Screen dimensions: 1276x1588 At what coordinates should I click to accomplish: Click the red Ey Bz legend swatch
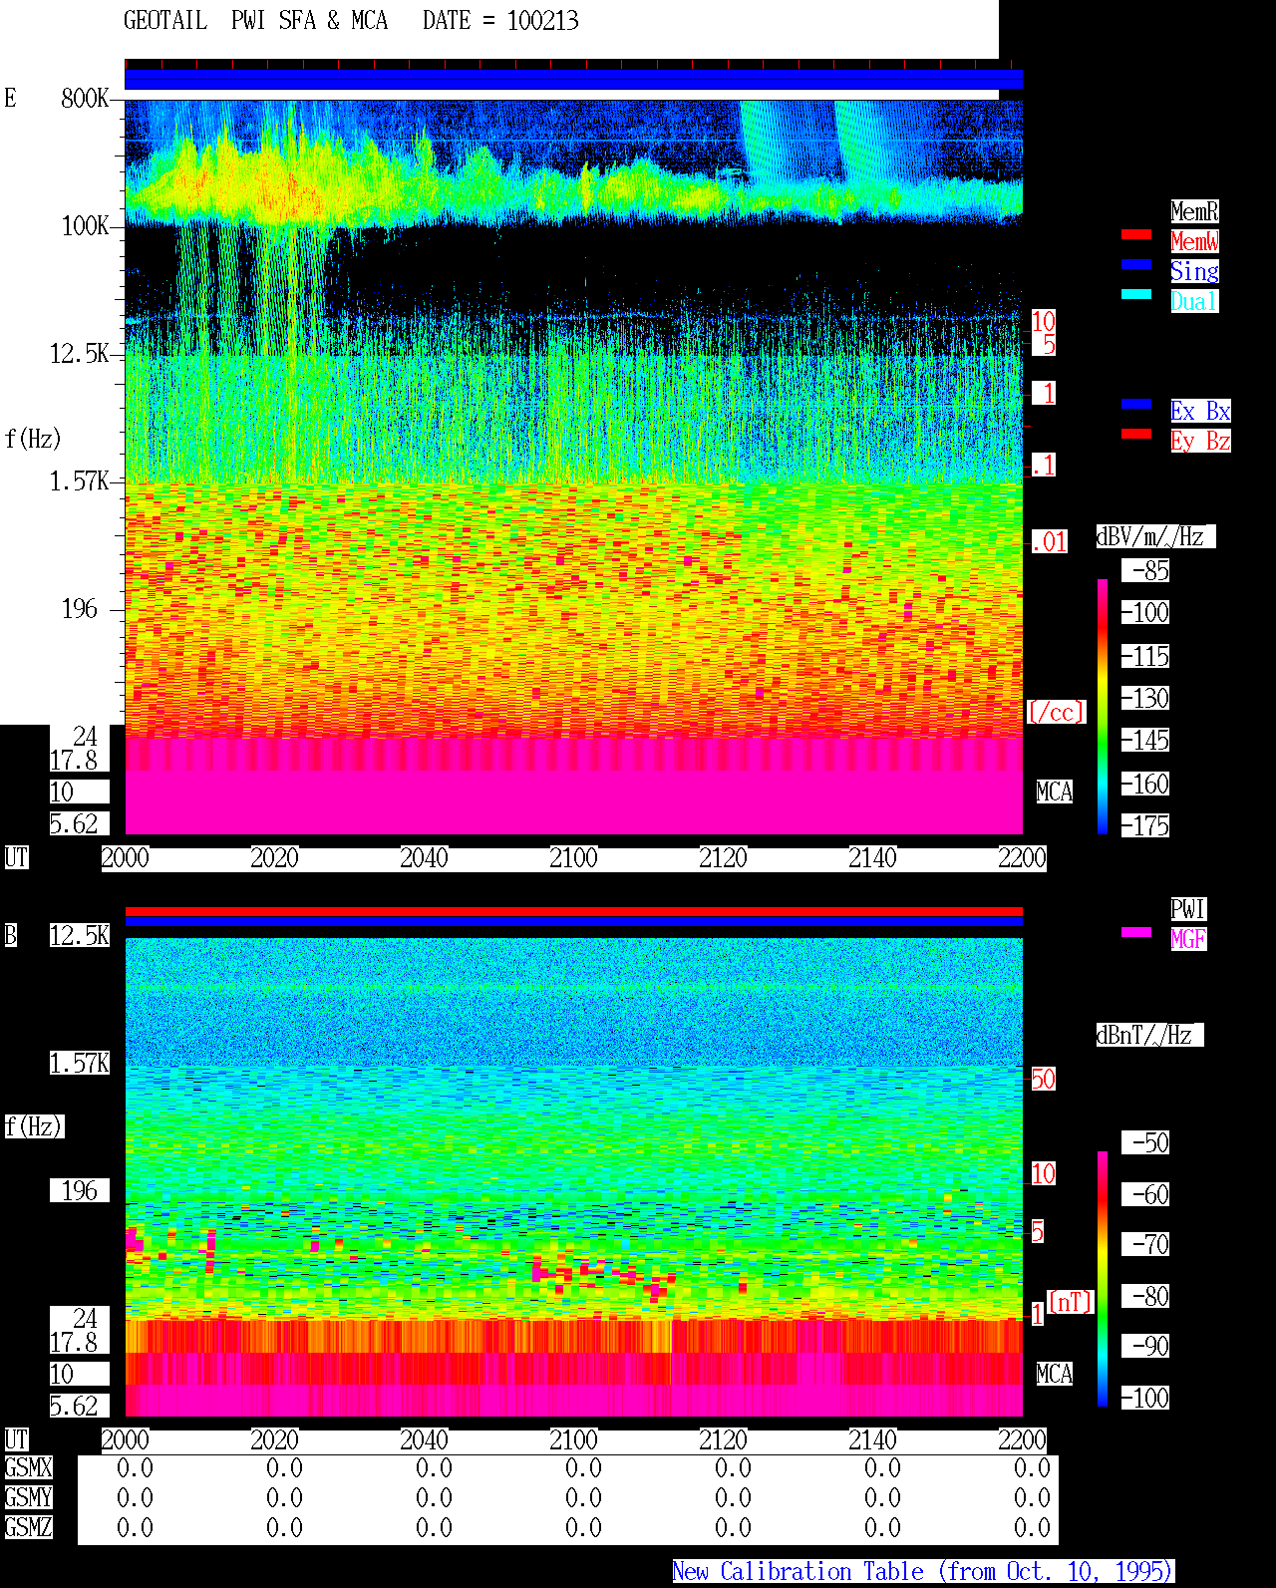[x=1136, y=434]
